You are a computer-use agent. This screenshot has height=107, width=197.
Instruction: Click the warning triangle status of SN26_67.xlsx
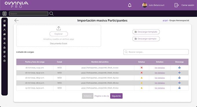142,88
